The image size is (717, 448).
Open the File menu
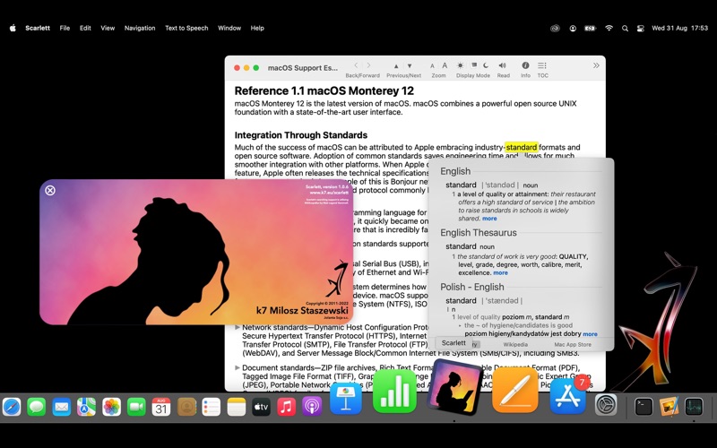coord(65,28)
